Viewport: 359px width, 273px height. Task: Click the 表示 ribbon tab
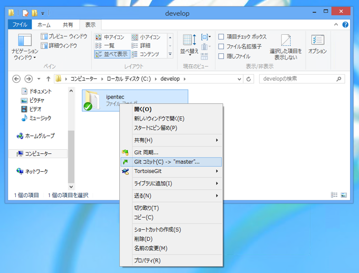(x=90, y=25)
